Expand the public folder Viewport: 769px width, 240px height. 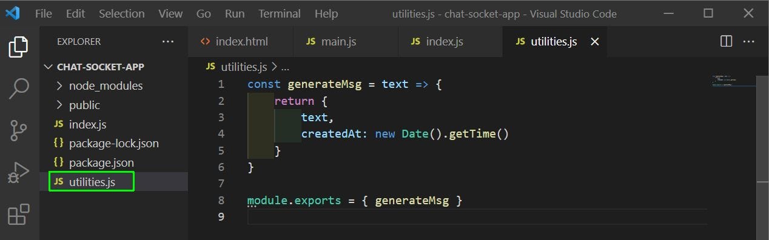click(114, 105)
